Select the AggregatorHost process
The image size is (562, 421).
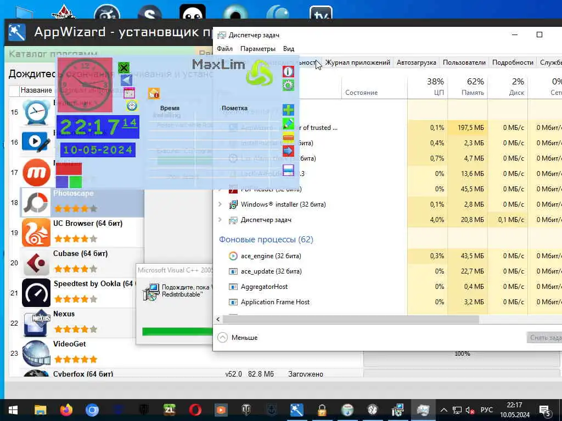(x=264, y=287)
